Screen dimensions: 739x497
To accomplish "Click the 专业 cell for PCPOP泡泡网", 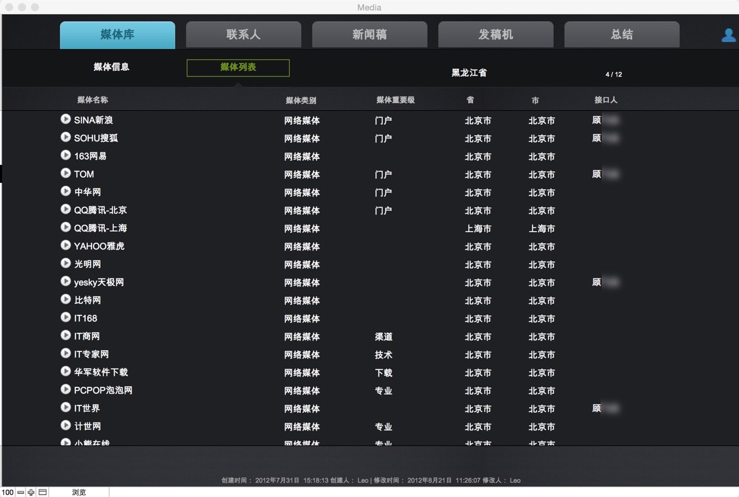I will point(384,391).
